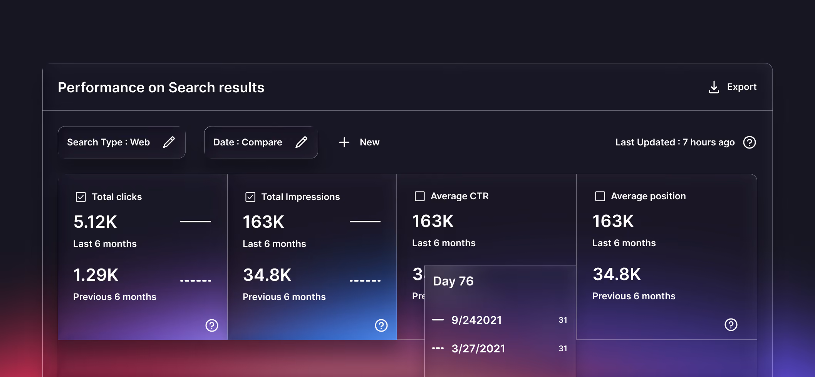Click solid line legend in Total clicks
815x377 pixels.
196,222
